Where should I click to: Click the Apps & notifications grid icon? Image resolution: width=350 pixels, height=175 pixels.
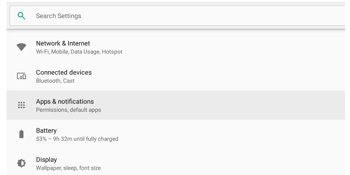click(x=21, y=105)
